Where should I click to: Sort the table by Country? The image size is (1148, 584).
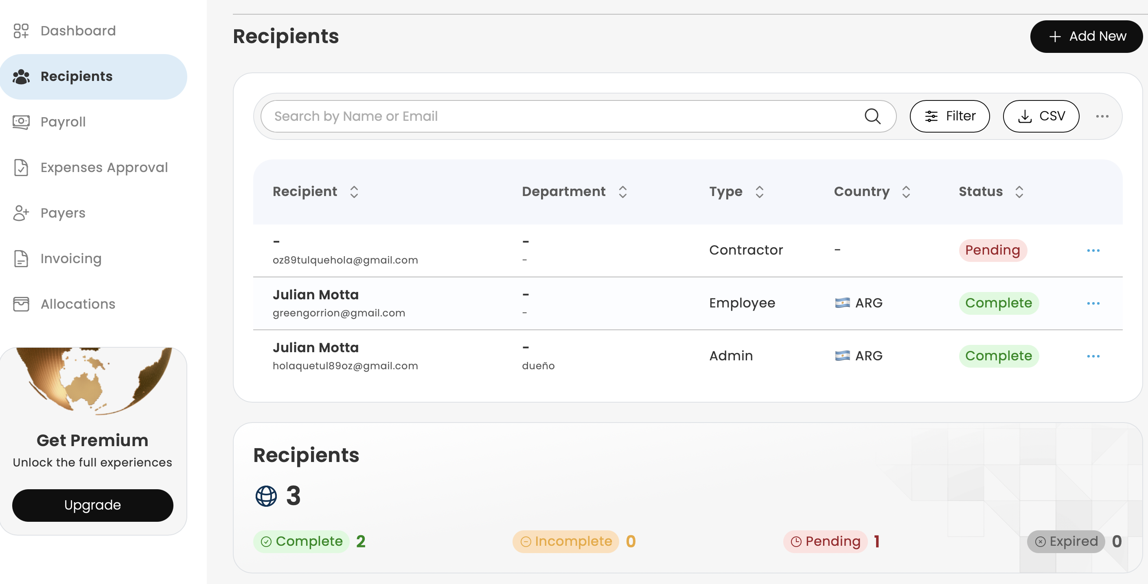pos(905,192)
